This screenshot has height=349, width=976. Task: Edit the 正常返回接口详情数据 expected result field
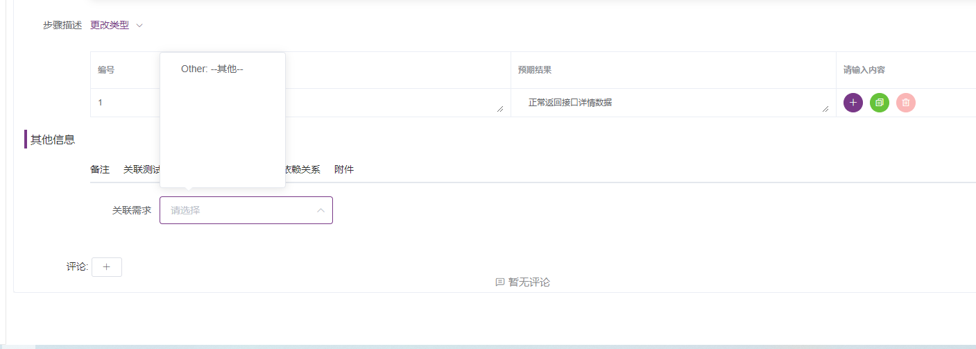674,103
